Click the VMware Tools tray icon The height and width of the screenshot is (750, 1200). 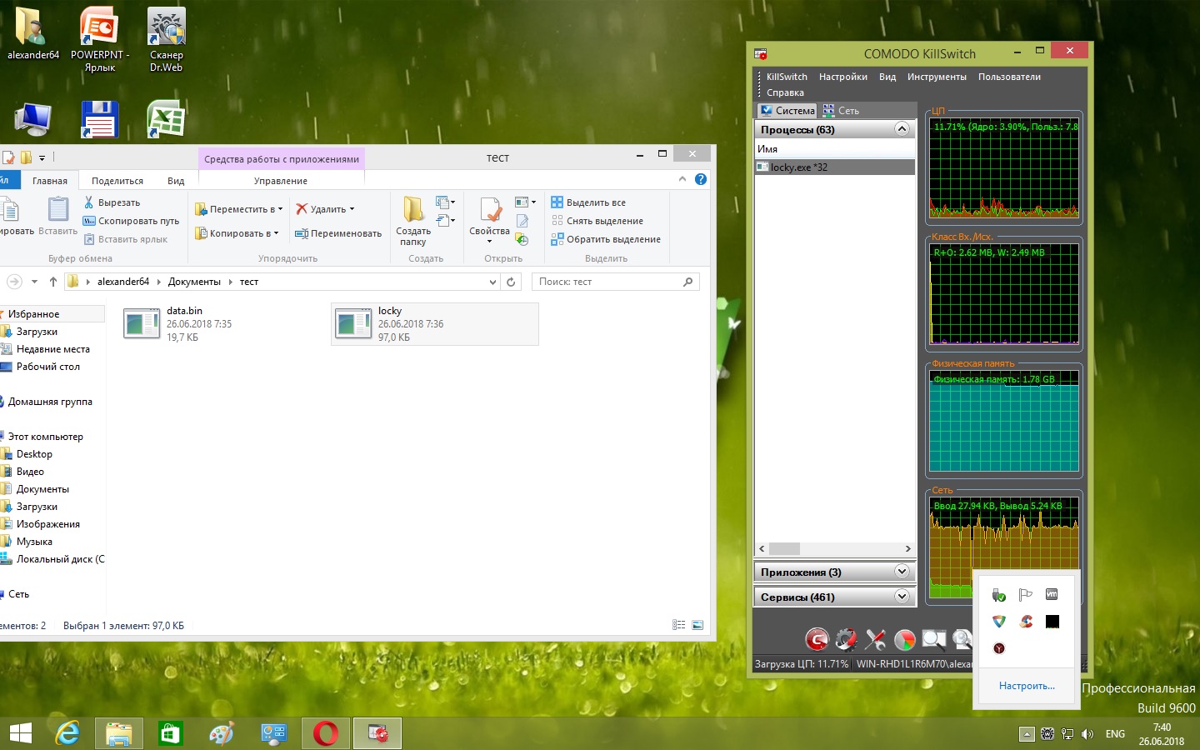(x=1052, y=595)
